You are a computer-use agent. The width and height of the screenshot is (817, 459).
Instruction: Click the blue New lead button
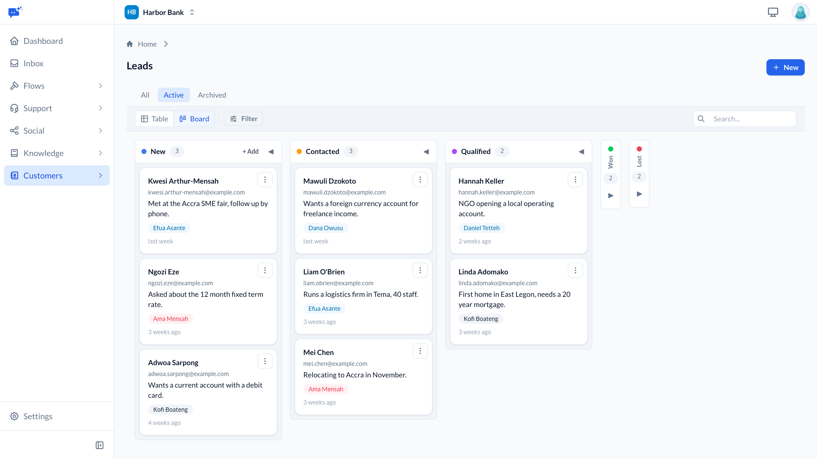[x=785, y=67]
